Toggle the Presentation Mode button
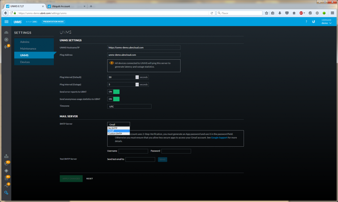Viewport: 338px width, 202px height. coord(53,22)
